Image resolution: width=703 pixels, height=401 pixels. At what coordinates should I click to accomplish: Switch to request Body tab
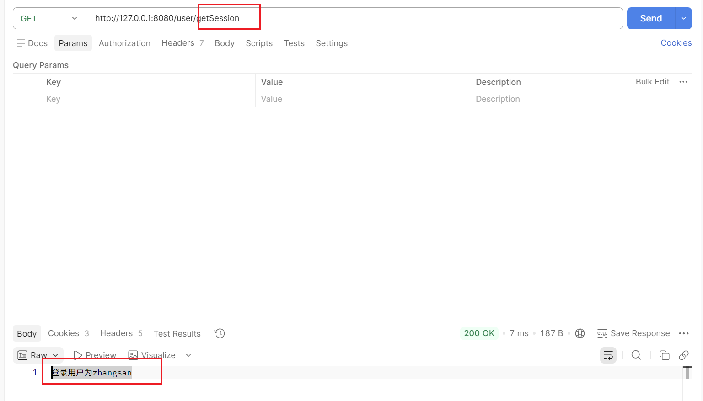(x=225, y=43)
